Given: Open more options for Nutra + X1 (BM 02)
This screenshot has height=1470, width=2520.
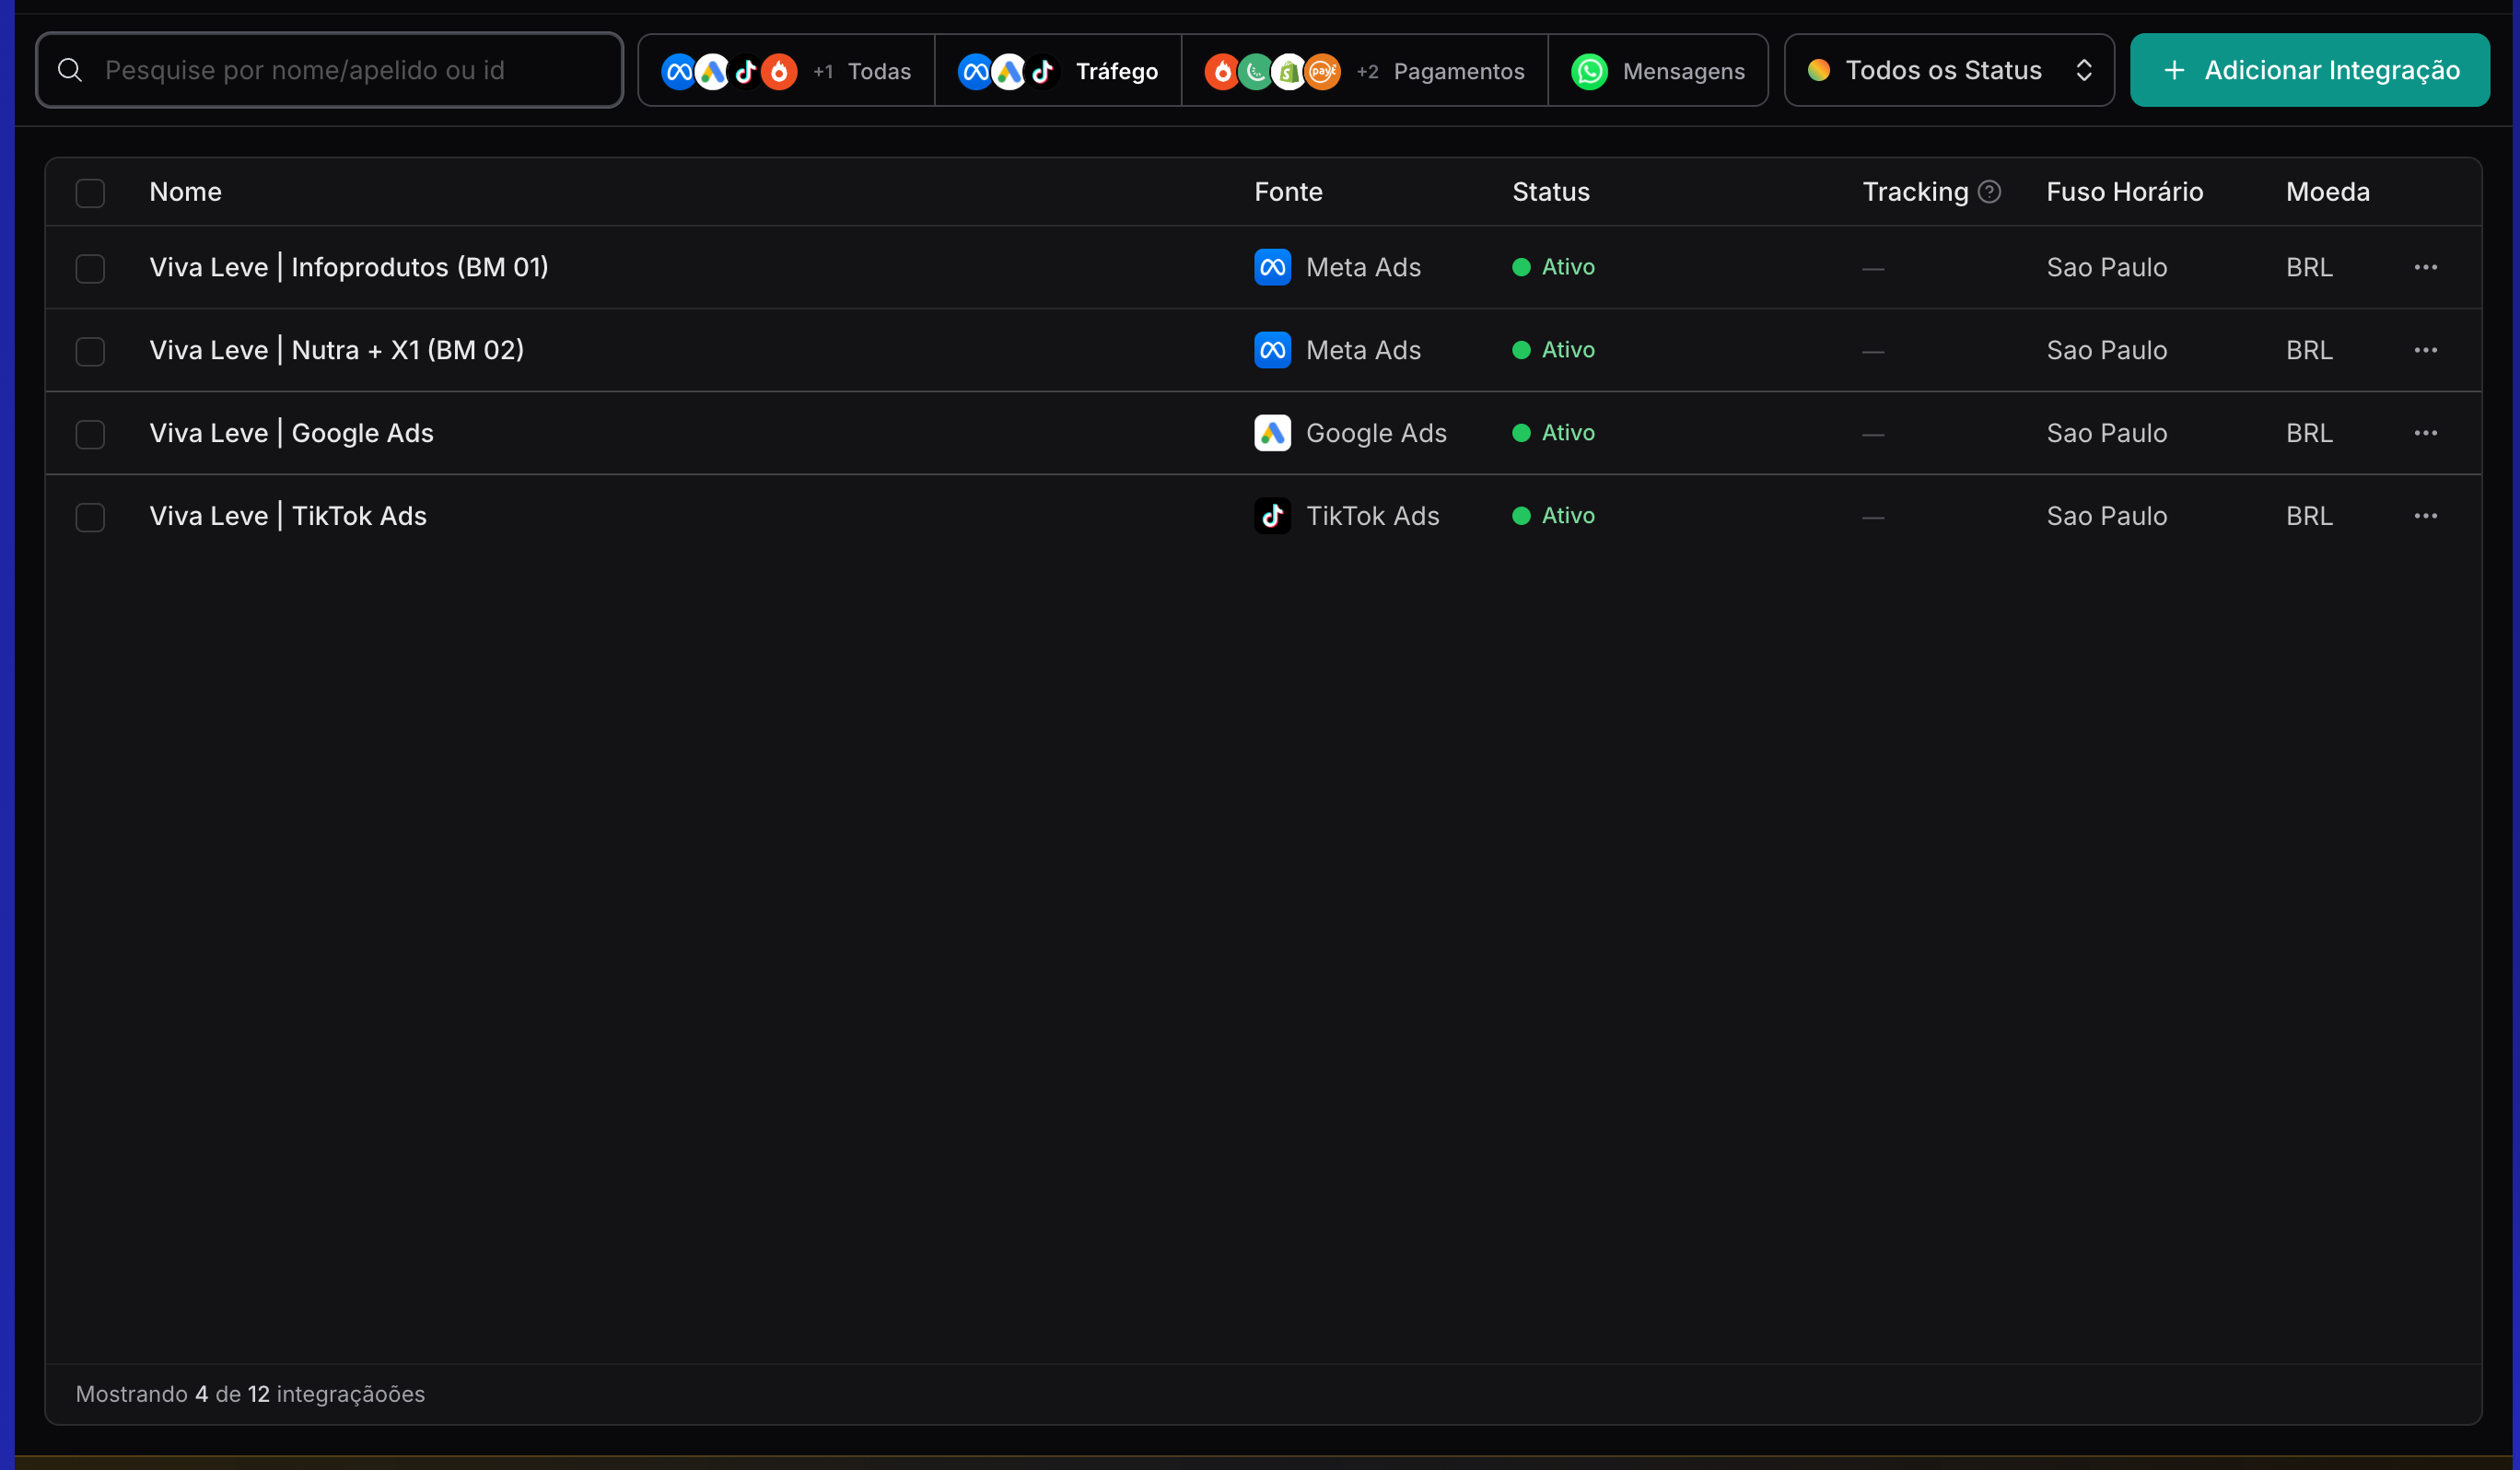Looking at the screenshot, I should click(2425, 350).
